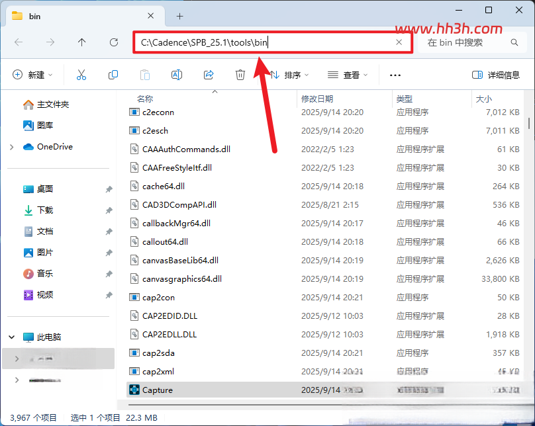Open 图库 in the sidebar
Screen dimensions: 535x426
tap(45, 126)
